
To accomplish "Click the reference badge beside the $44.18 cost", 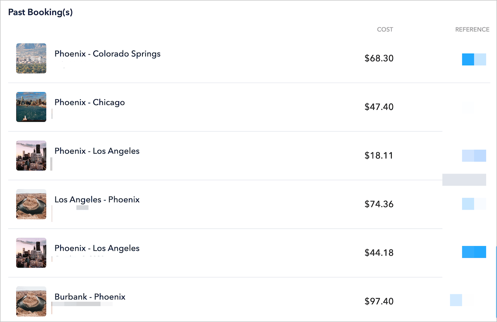I will click(474, 252).
